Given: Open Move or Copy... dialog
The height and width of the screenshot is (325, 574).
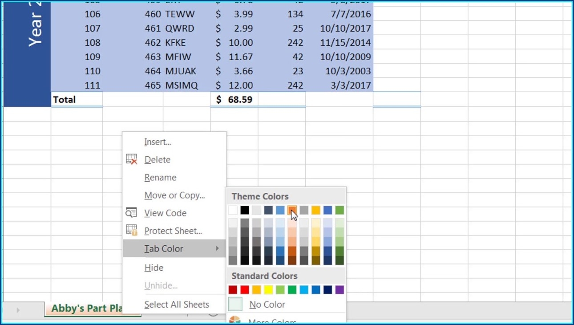Looking at the screenshot, I should (x=174, y=195).
